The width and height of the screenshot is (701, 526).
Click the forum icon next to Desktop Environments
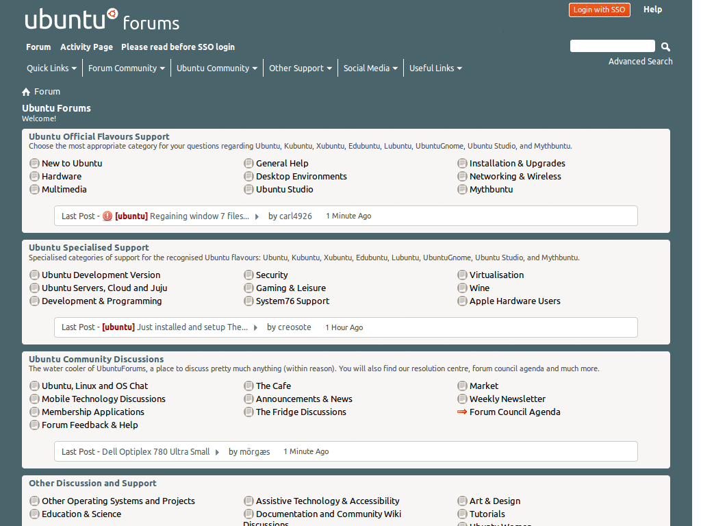coord(248,176)
